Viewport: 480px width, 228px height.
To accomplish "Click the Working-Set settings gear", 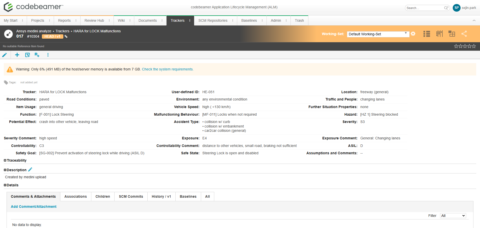I will tap(413, 34).
